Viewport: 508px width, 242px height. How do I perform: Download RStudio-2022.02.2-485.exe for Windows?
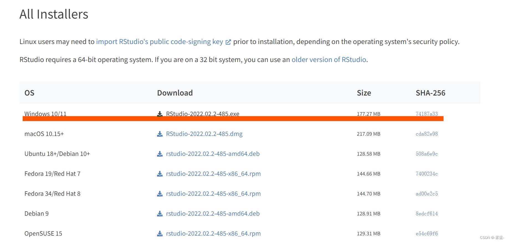coord(203,114)
